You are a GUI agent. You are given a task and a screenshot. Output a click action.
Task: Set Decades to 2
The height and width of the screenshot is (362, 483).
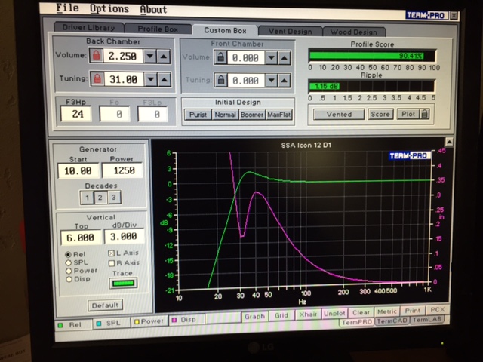point(100,198)
